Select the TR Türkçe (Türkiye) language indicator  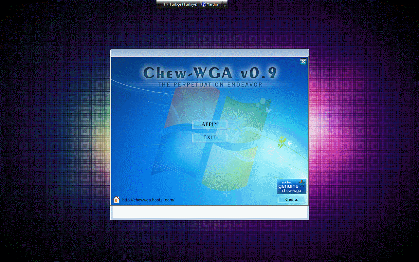180,4
